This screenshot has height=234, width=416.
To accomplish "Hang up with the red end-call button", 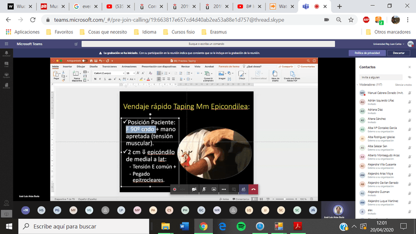I will (x=253, y=189).
